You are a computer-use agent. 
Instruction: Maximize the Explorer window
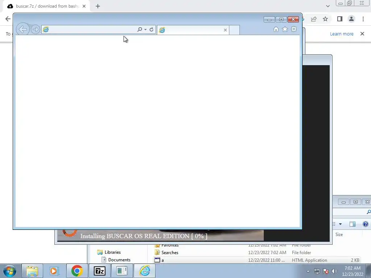pos(355,202)
